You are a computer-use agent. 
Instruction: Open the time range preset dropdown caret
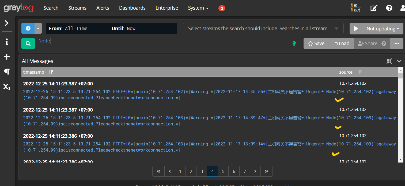(x=38, y=28)
